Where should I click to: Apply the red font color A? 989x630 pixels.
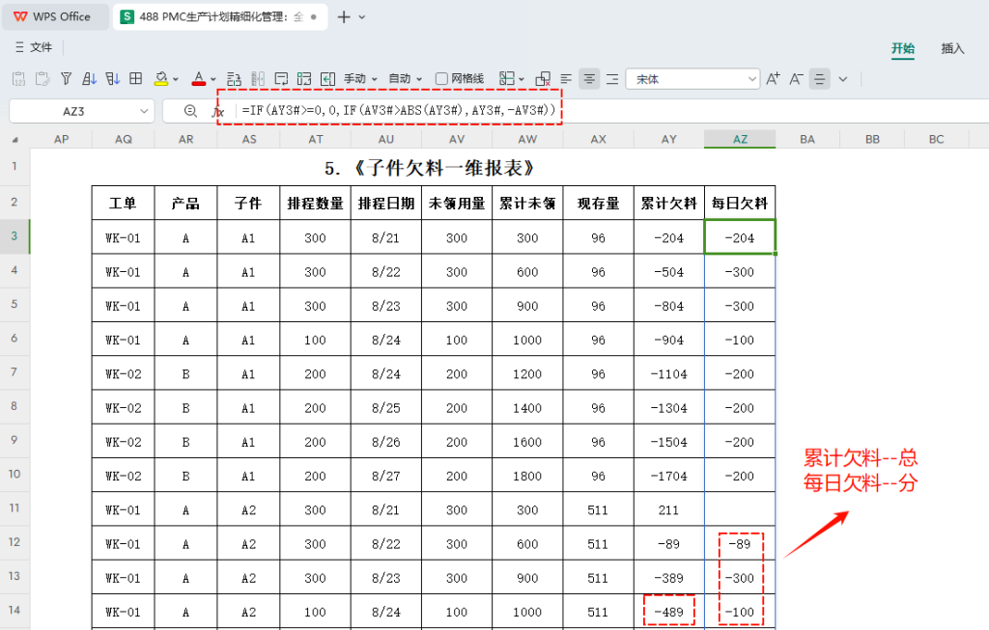point(199,79)
